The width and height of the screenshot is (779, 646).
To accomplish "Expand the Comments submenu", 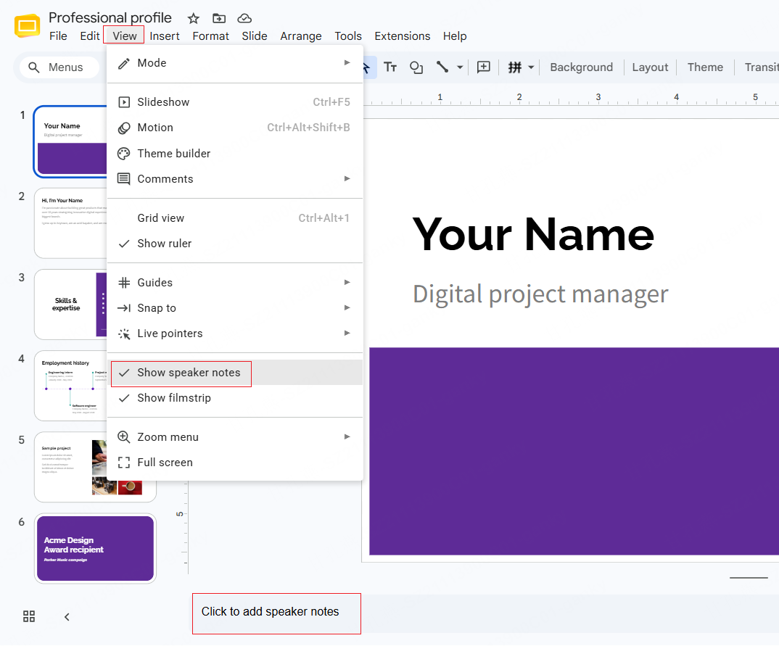I will (234, 179).
